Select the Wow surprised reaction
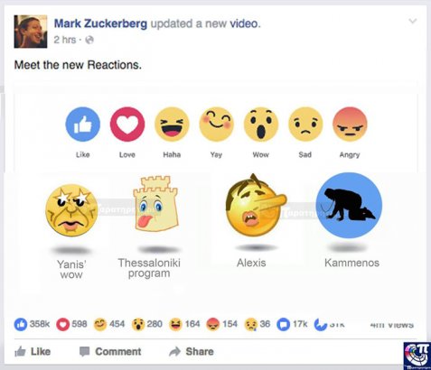 click(x=261, y=125)
